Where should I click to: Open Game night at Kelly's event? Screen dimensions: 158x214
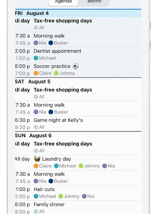(x=78, y=124)
